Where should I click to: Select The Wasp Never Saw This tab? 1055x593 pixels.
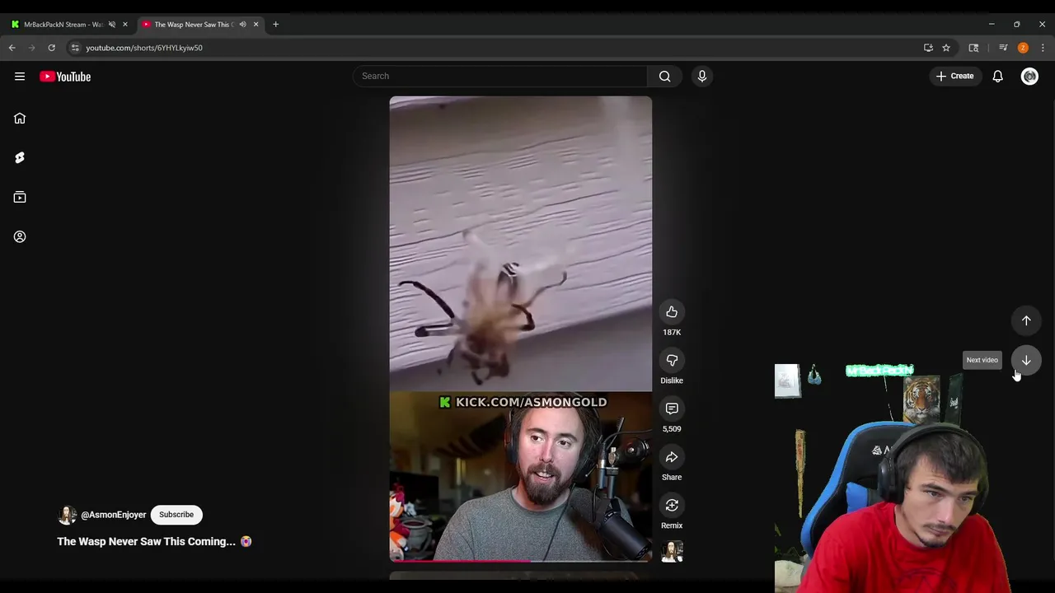pyautogui.click(x=194, y=25)
